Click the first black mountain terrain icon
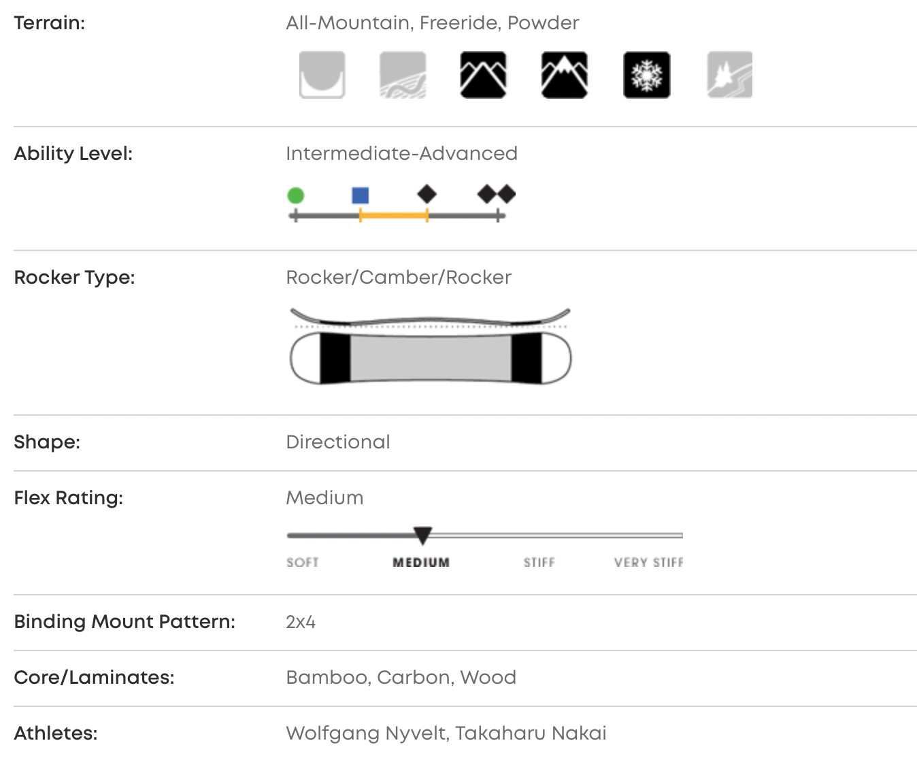The height and width of the screenshot is (758, 917). pyautogui.click(x=484, y=75)
